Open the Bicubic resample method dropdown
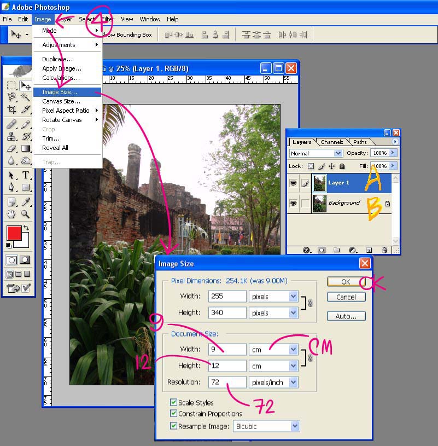 pyautogui.click(x=266, y=426)
